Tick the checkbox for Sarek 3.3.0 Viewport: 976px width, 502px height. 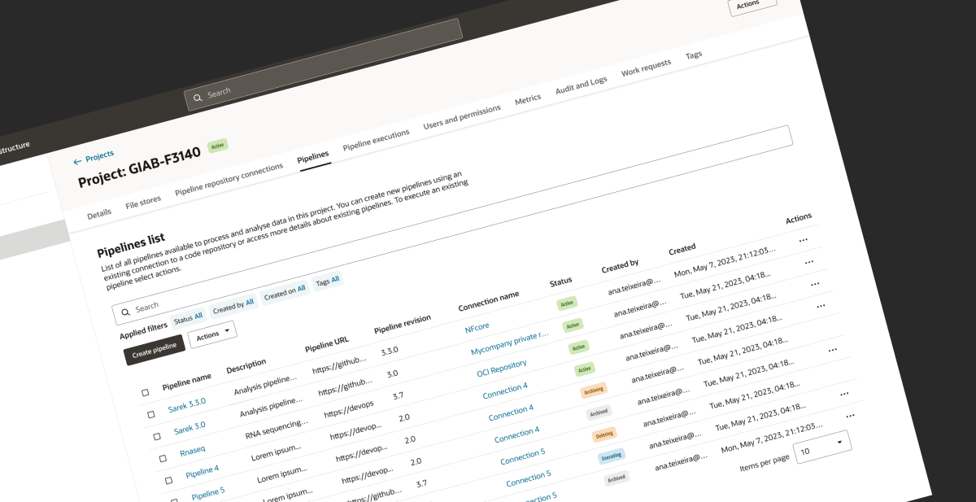150,414
